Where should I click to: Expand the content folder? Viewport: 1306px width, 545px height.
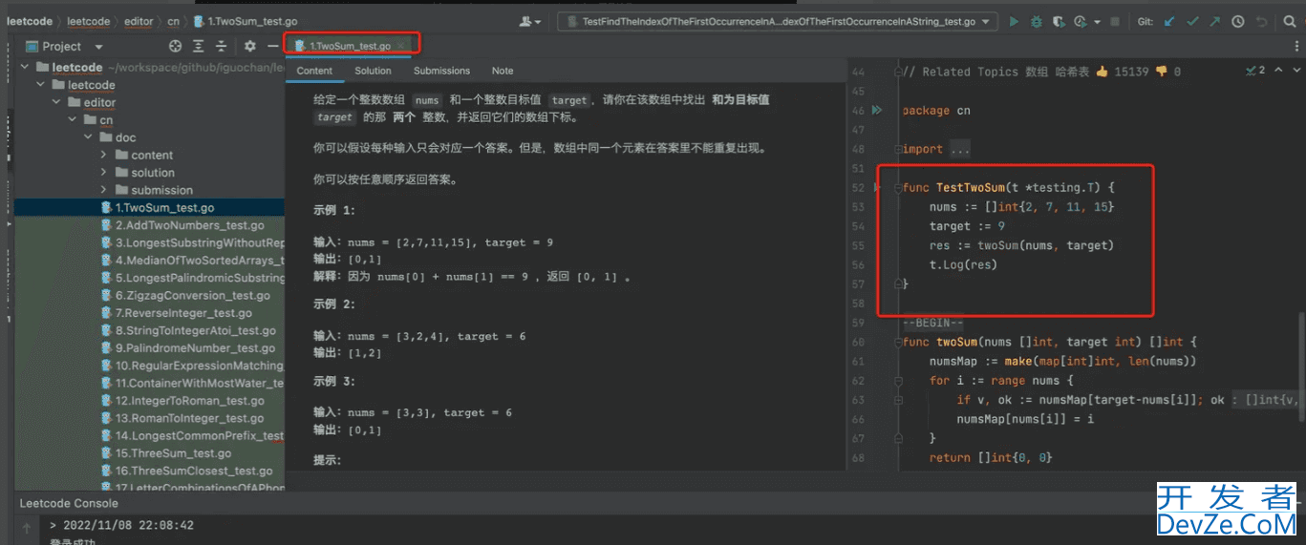104,155
